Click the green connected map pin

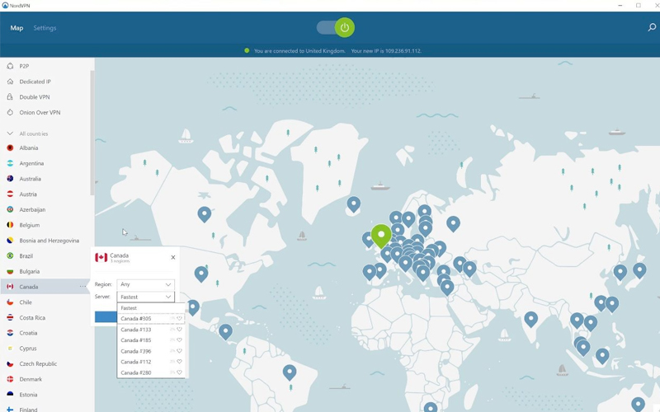pyautogui.click(x=380, y=236)
